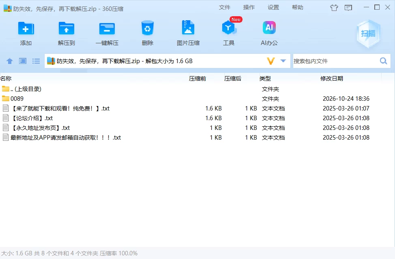Switch to the list view icon
The image size is (395, 259).
pos(36,61)
